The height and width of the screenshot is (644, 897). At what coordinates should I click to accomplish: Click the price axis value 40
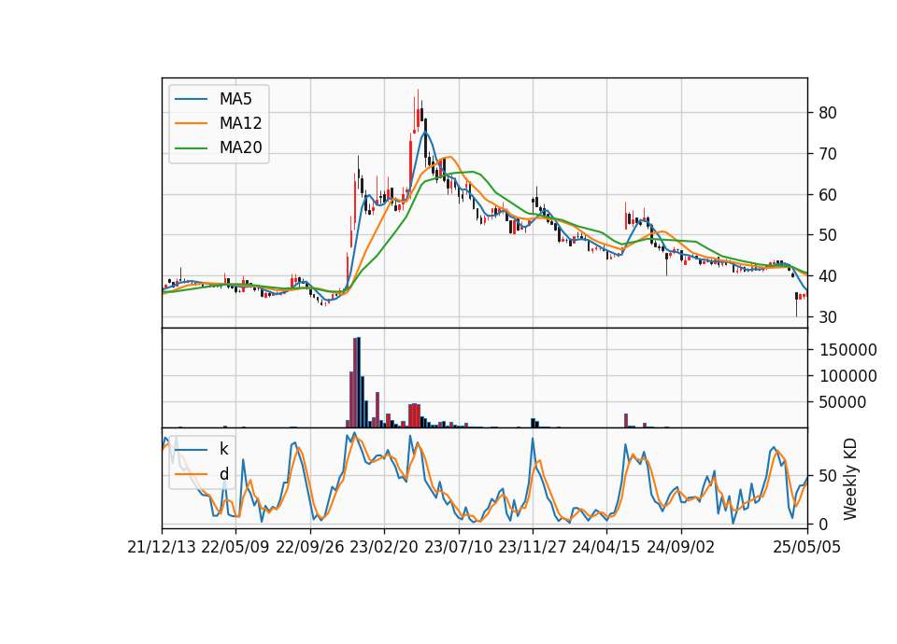click(828, 276)
